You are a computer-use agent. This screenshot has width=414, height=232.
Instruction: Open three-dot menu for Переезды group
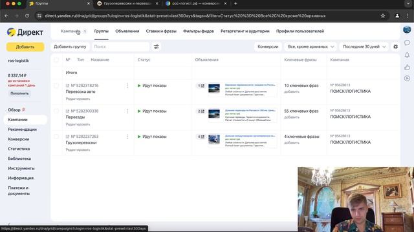tap(127, 111)
